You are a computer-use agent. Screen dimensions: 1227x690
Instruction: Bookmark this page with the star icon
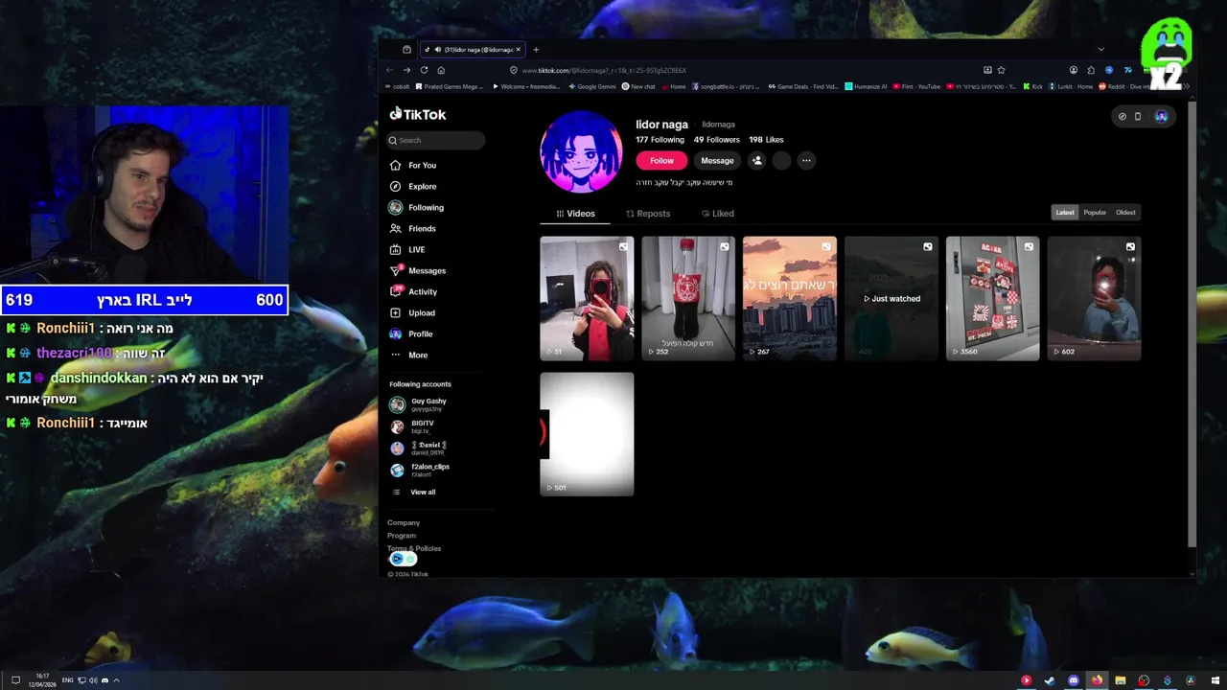pyautogui.click(x=1001, y=70)
